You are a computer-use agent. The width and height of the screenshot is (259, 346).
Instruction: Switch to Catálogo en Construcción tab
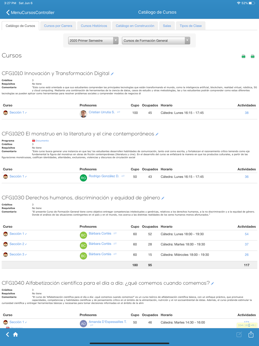(135, 26)
